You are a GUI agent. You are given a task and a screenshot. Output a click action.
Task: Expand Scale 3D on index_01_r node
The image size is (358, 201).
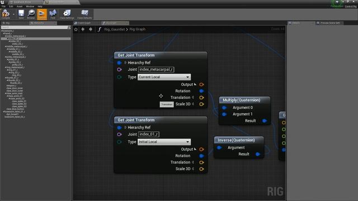pyautogui.click(x=193, y=169)
